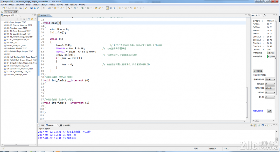
Task: Click the back navigation yellow arrow icon
Action: point(135,8)
